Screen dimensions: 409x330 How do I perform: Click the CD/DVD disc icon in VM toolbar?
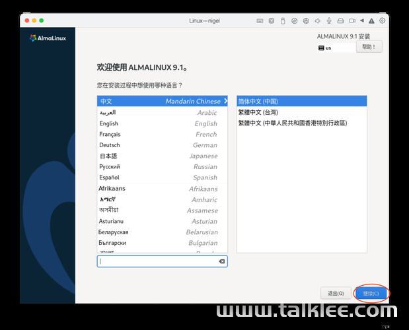click(294, 21)
